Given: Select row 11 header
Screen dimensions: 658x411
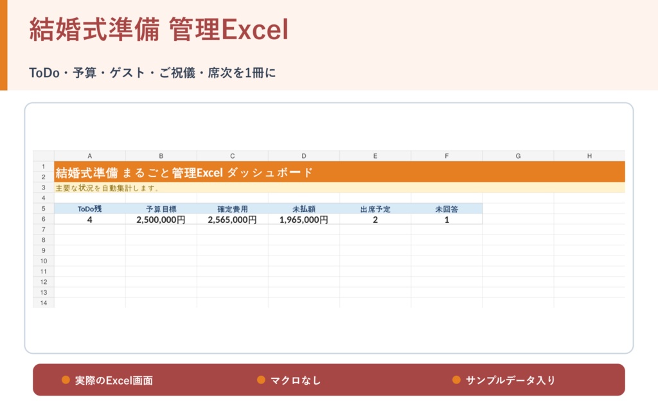Looking at the screenshot, I should pyautogui.click(x=44, y=272).
